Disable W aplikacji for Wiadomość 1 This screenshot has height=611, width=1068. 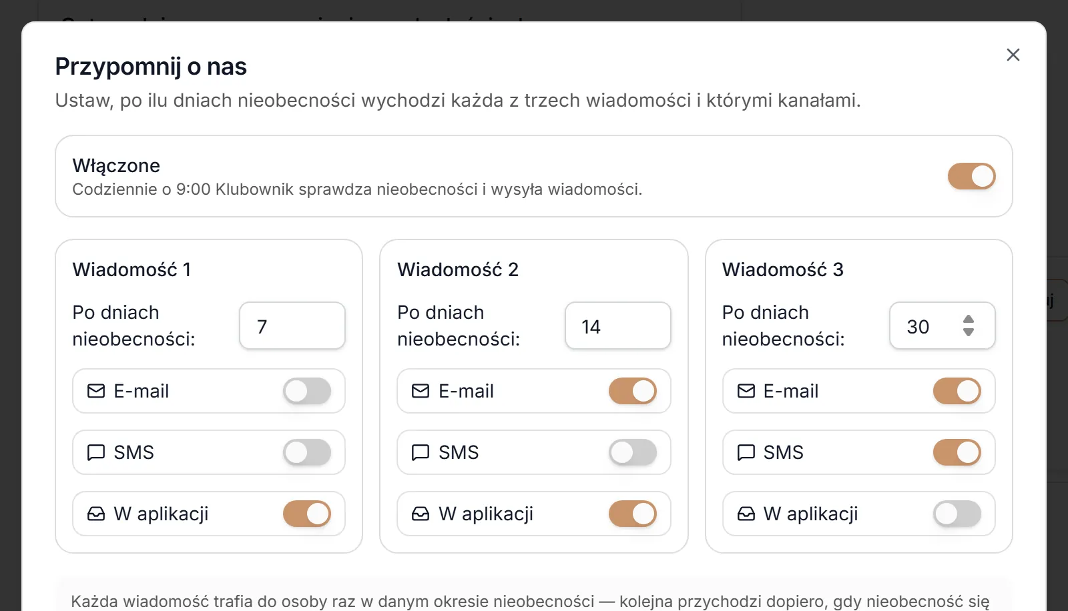pos(307,514)
